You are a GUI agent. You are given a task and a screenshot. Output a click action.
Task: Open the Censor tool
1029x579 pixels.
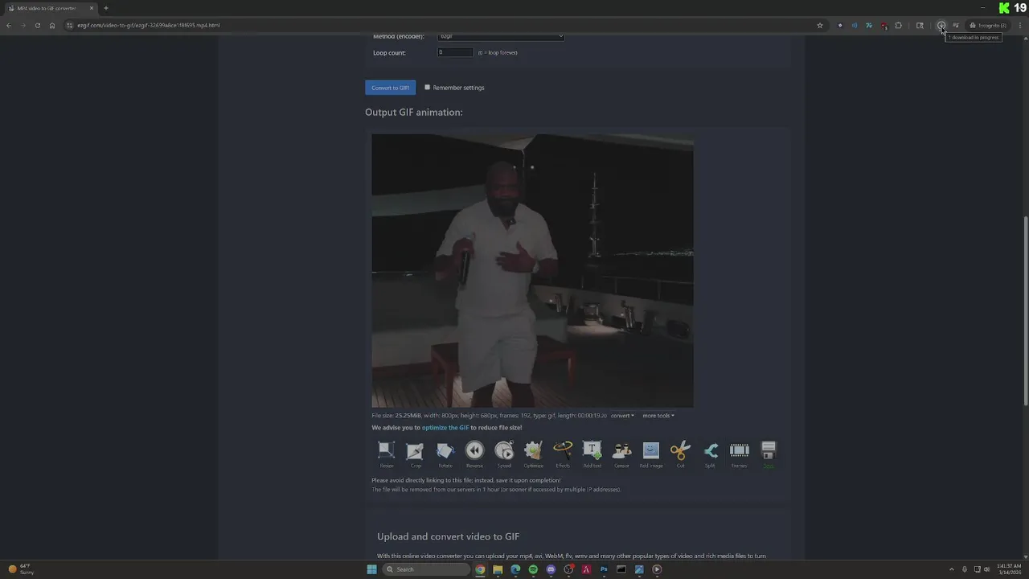pos(621,454)
